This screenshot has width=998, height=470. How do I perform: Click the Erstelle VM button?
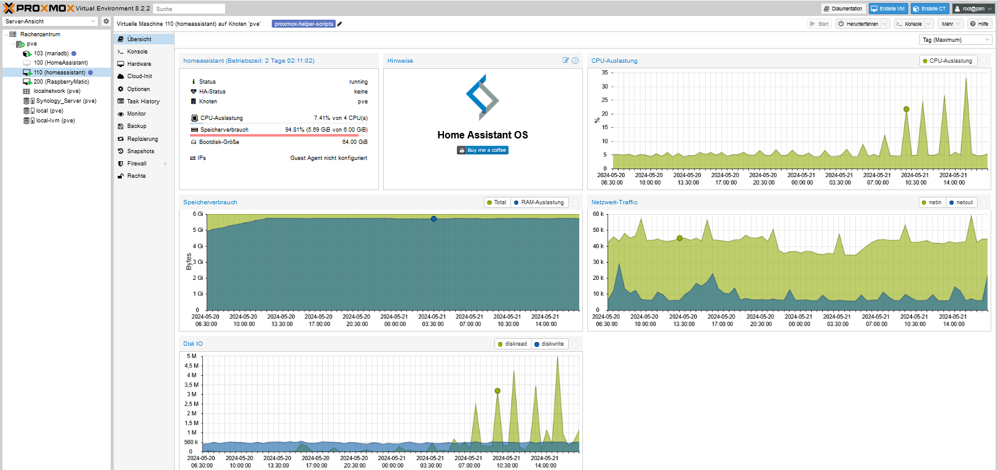point(887,9)
